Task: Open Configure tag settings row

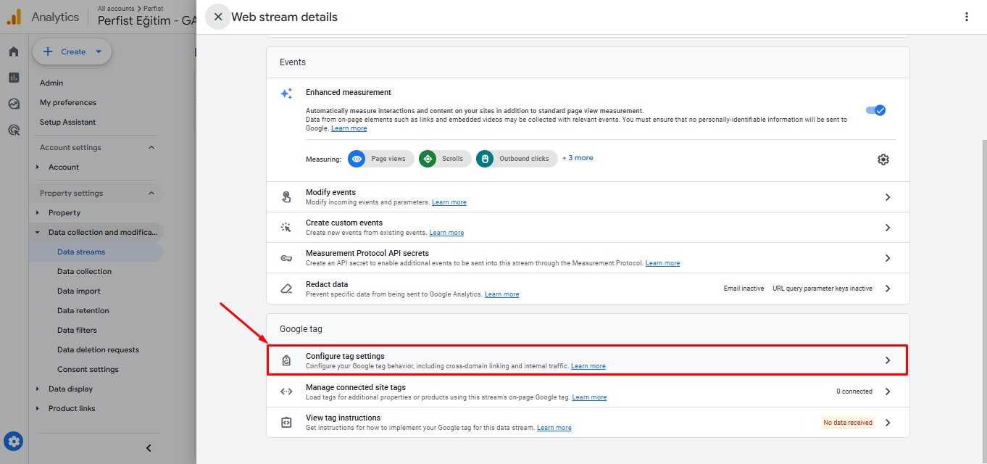Action: click(587, 360)
